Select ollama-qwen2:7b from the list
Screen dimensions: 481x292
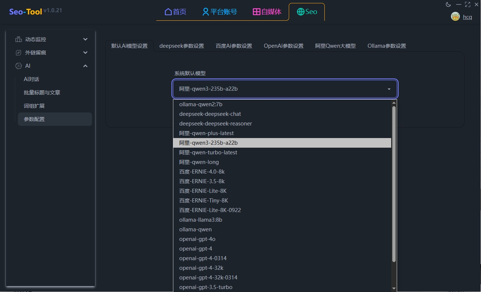(x=282, y=104)
